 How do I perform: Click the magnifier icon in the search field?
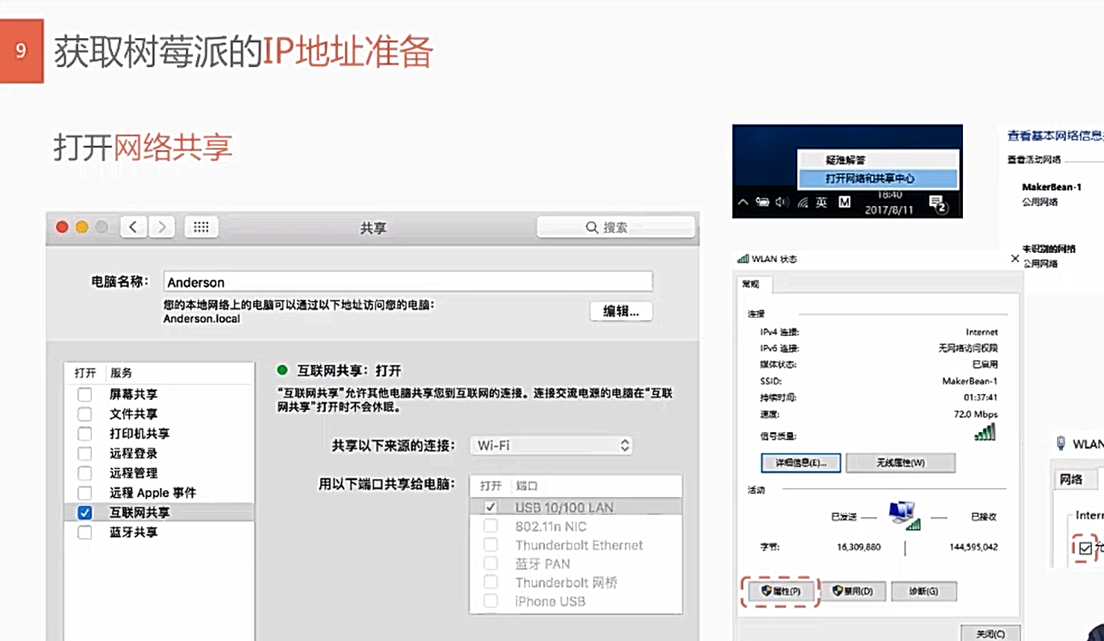pyautogui.click(x=591, y=227)
